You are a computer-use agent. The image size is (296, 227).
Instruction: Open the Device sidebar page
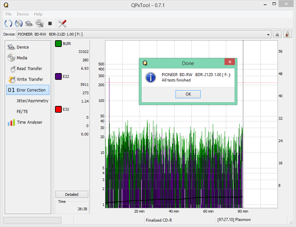(x=28, y=47)
